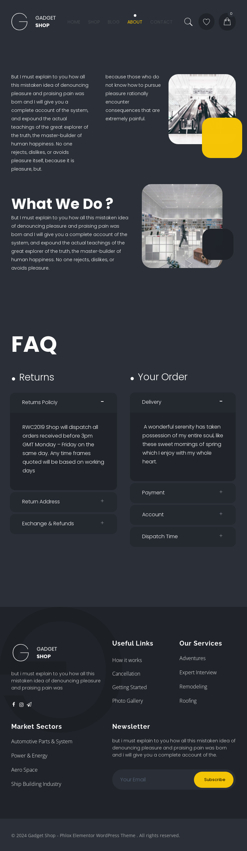Expand the Dispatch Time FAQ item

pos(182,536)
